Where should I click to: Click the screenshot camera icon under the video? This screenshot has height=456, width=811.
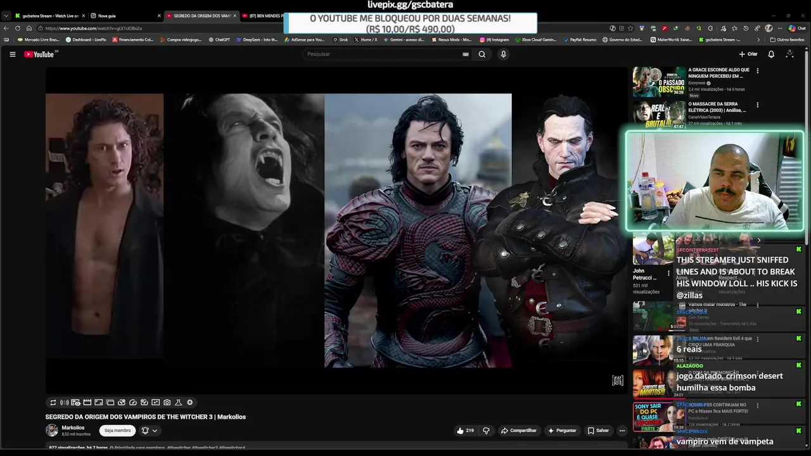(167, 402)
